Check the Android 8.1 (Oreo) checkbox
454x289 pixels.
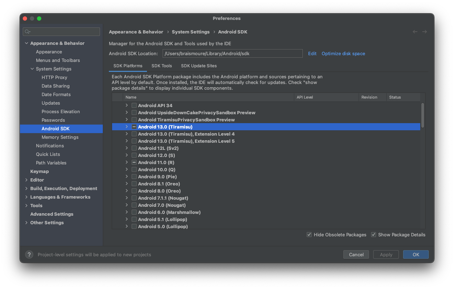(x=134, y=184)
